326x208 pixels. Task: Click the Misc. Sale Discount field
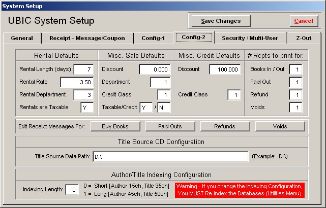pos(155,70)
